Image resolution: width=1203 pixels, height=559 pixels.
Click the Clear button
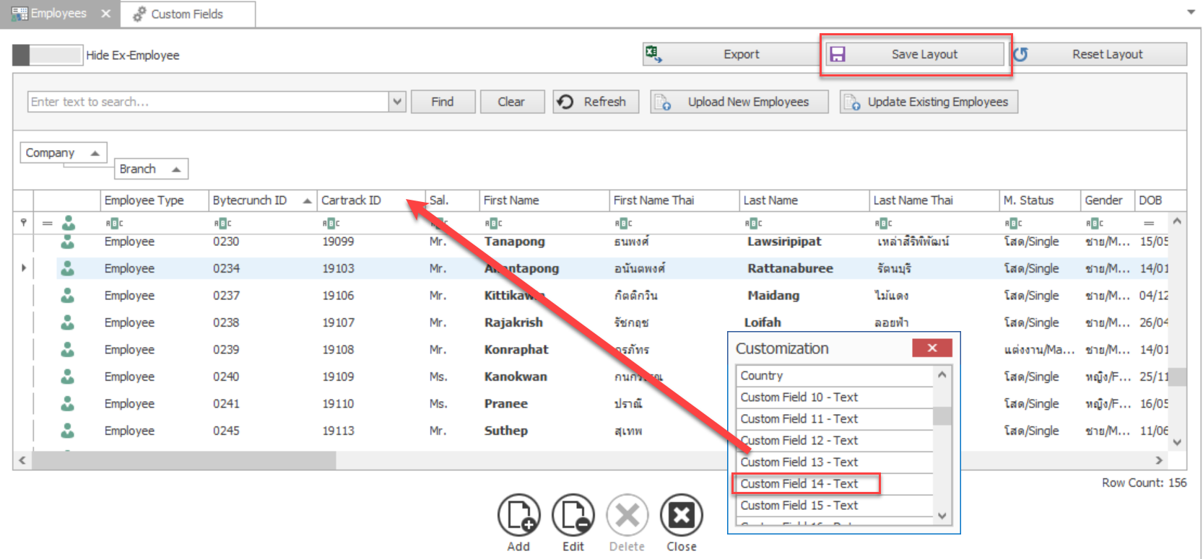[511, 102]
